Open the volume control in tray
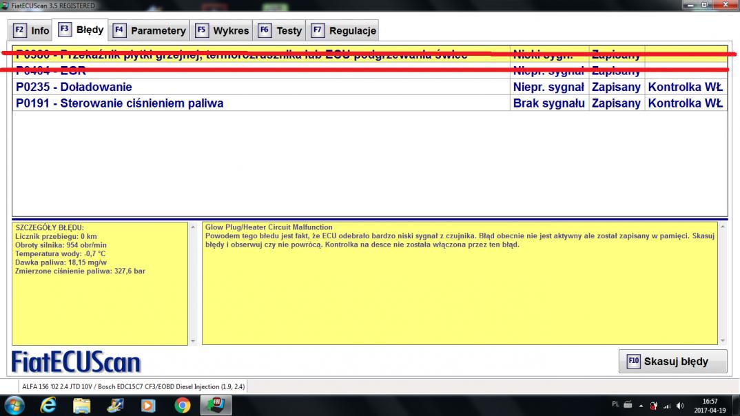This screenshot has height=416, width=740. point(679,406)
